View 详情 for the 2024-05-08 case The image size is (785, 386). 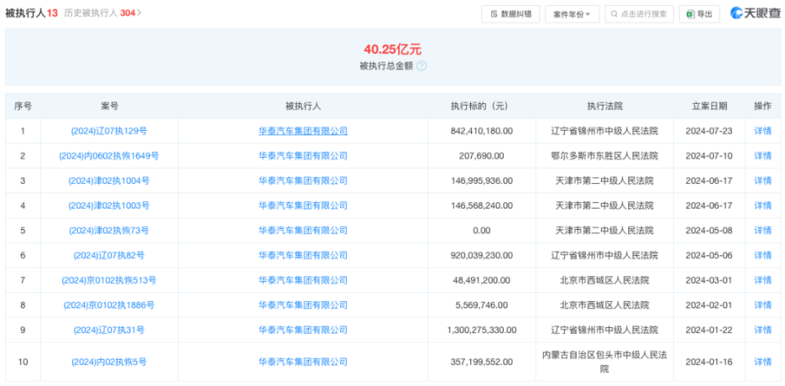point(762,231)
